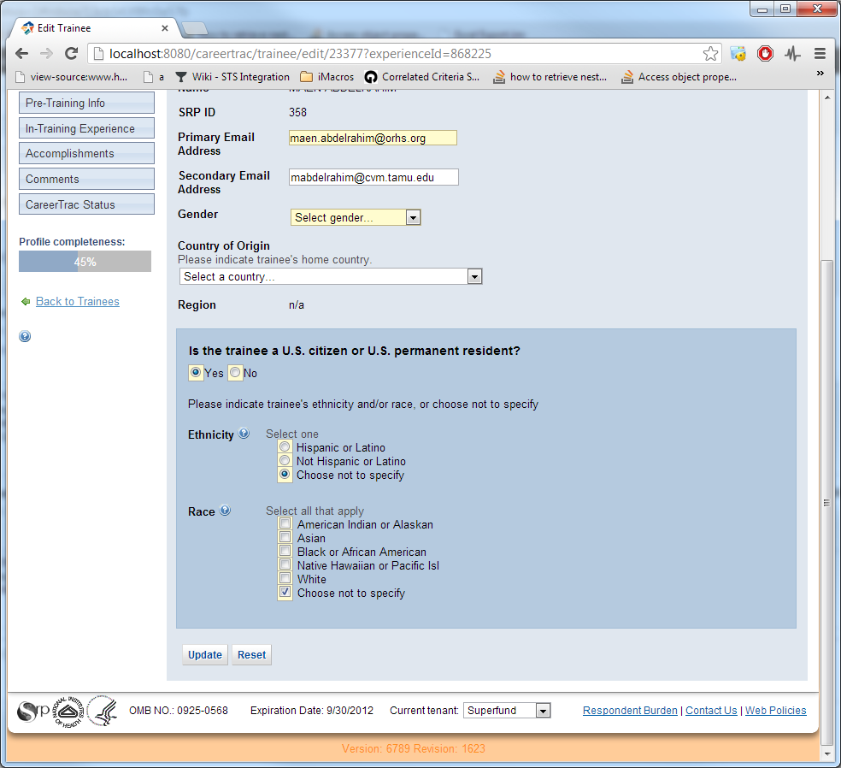Viewport: 841px width, 768px height.
Task: Select Not Hispanic or Latino ethnicity
Action: point(285,460)
